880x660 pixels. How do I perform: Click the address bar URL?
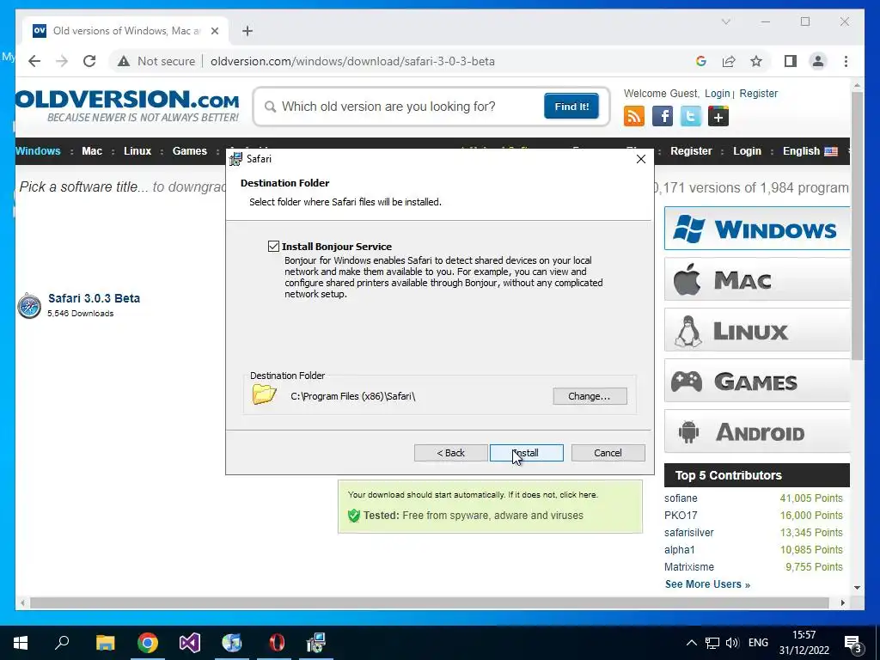tap(352, 61)
